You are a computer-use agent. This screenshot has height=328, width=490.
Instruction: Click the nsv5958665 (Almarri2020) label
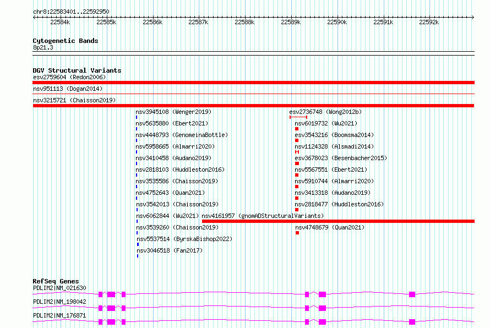tap(175, 146)
